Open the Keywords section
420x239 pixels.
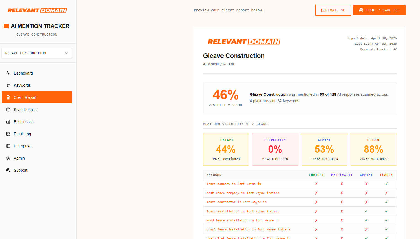pyautogui.click(x=37, y=85)
